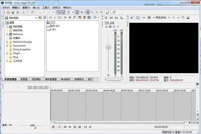Click the Video Output FX icon in preview
This screenshot has height=134, width=201.
point(144,18)
